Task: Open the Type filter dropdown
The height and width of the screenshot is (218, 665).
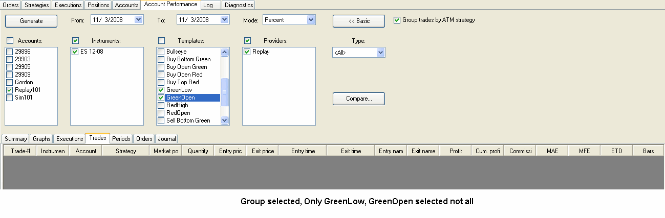Action: click(380, 52)
